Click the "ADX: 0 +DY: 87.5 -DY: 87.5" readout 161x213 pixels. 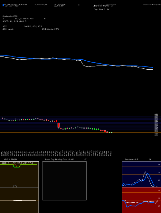click(17, 163)
